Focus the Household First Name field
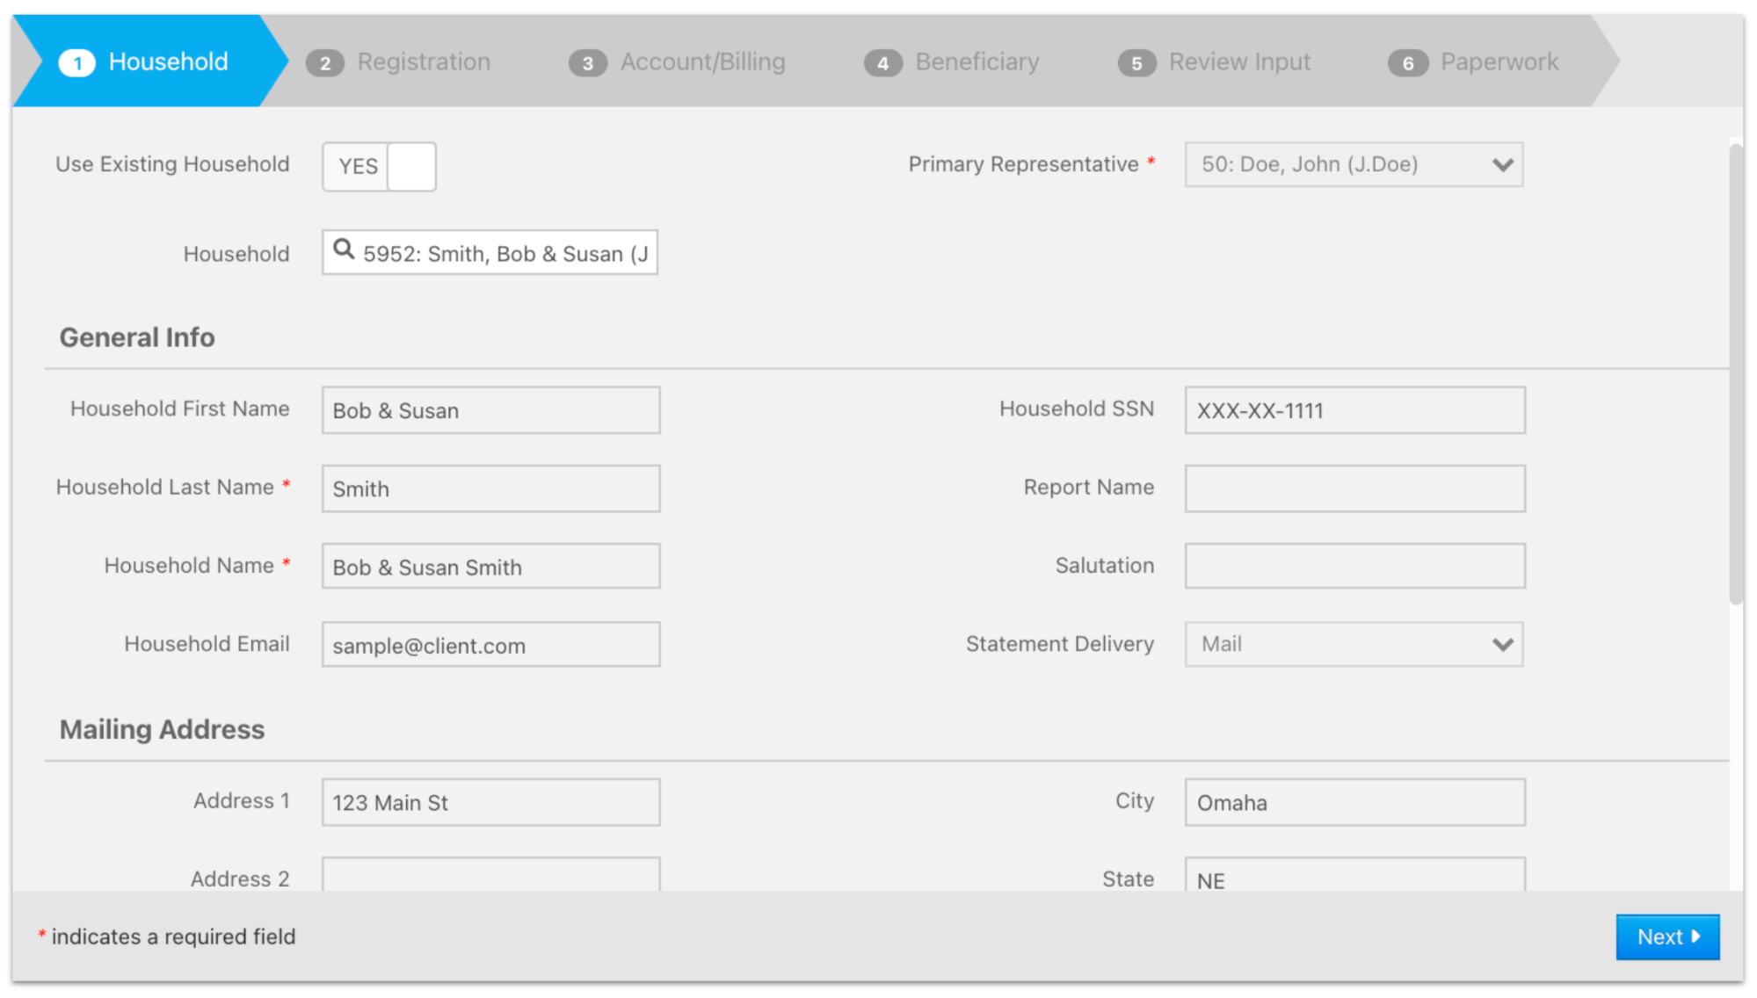1757x998 pixels. coord(490,410)
